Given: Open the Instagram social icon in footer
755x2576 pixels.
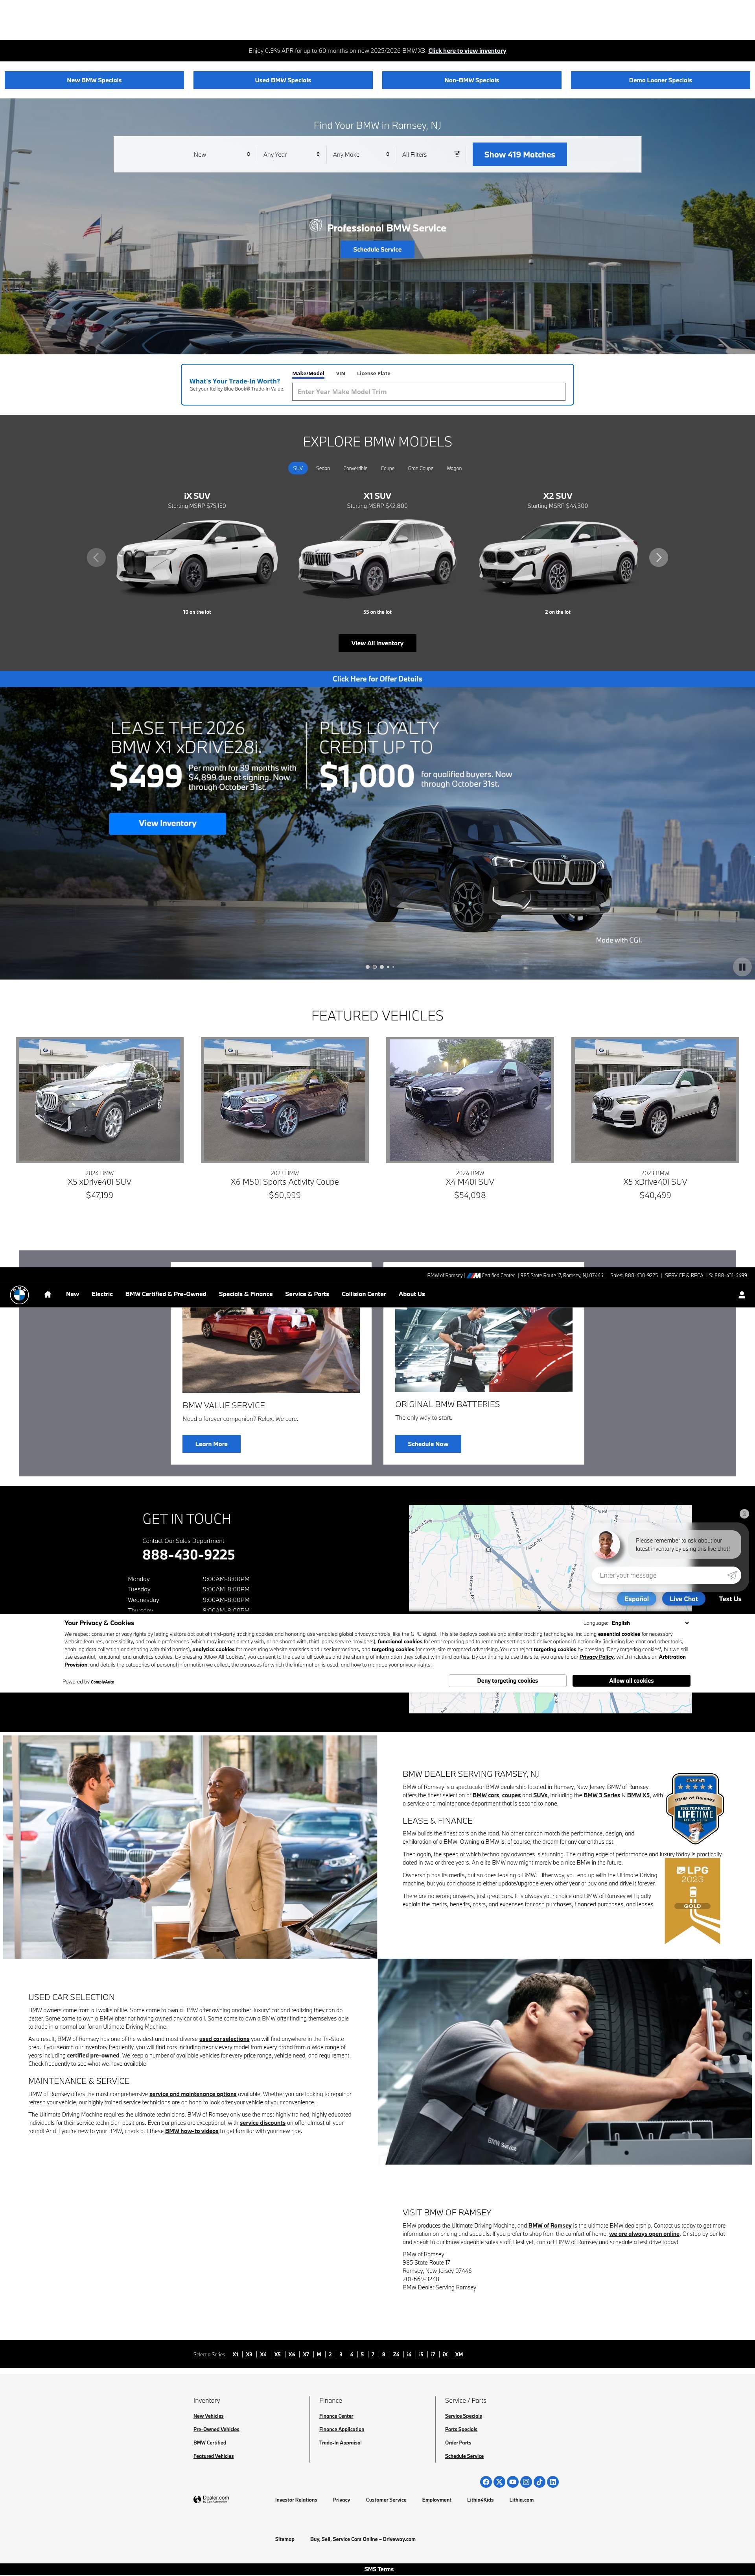Looking at the screenshot, I should coord(526,2482).
